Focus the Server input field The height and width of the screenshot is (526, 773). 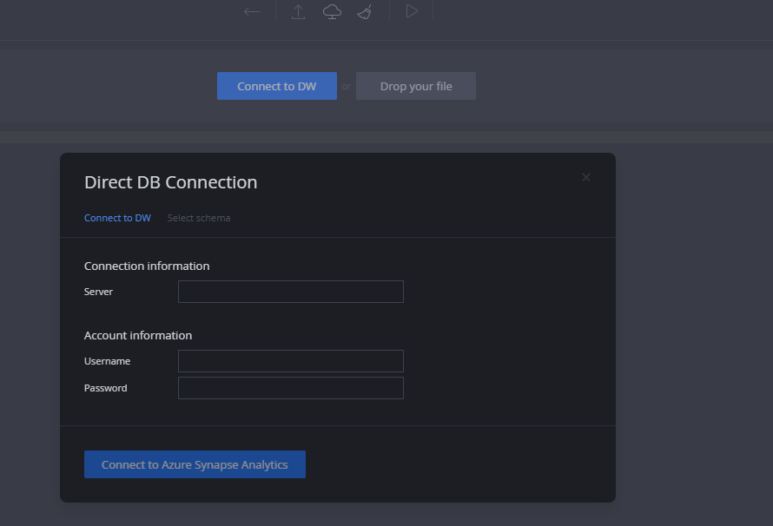coord(291,292)
